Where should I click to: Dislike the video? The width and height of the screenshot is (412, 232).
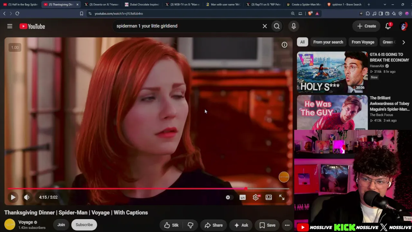(x=191, y=225)
